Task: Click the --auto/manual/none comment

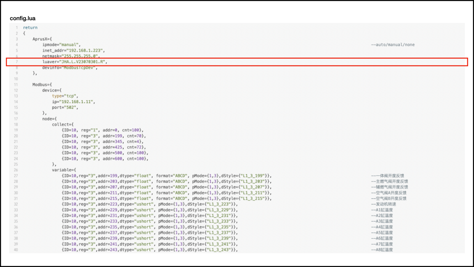Action: point(393,44)
